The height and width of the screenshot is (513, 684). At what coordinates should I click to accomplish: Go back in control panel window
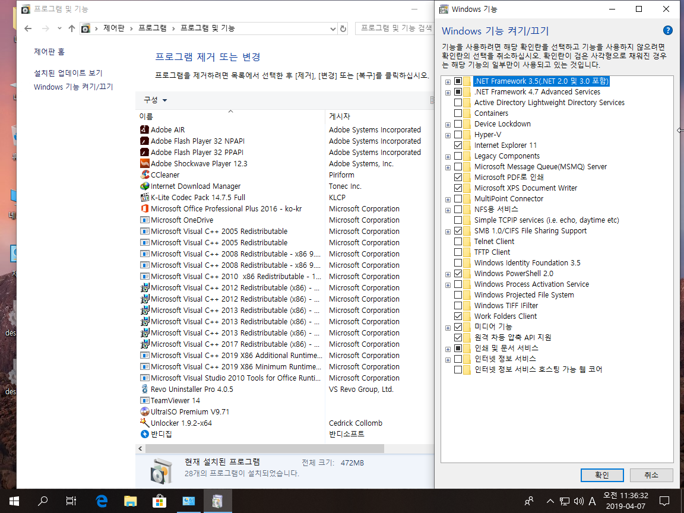tap(28, 28)
